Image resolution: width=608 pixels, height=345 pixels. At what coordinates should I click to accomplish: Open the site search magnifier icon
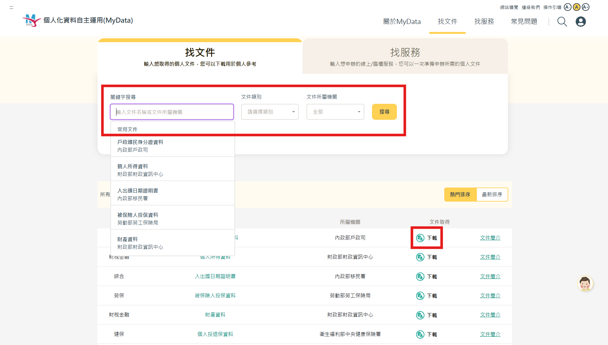[562, 22]
